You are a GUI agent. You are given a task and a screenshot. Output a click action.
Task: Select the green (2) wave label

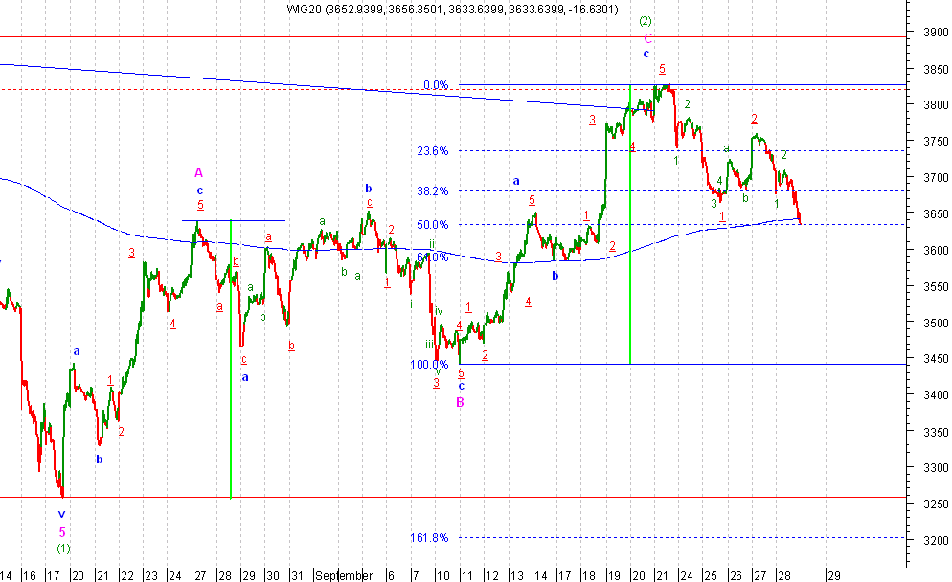coord(646,22)
